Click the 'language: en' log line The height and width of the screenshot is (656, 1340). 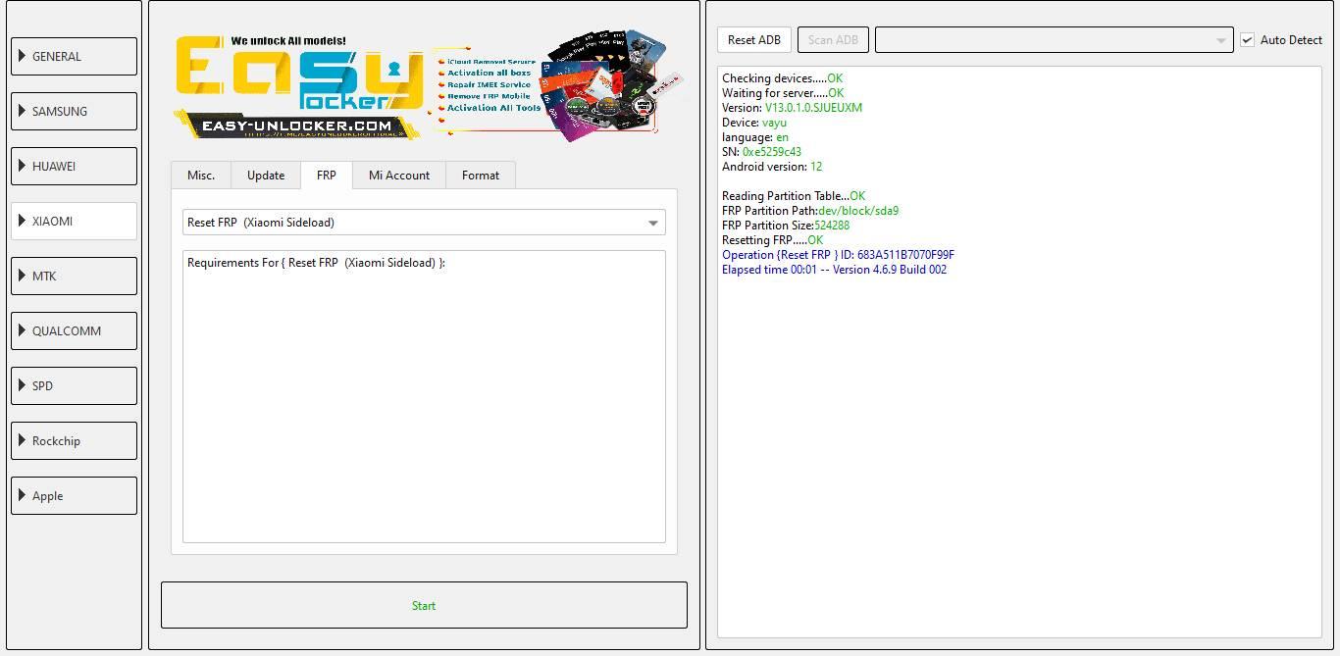tap(754, 137)
